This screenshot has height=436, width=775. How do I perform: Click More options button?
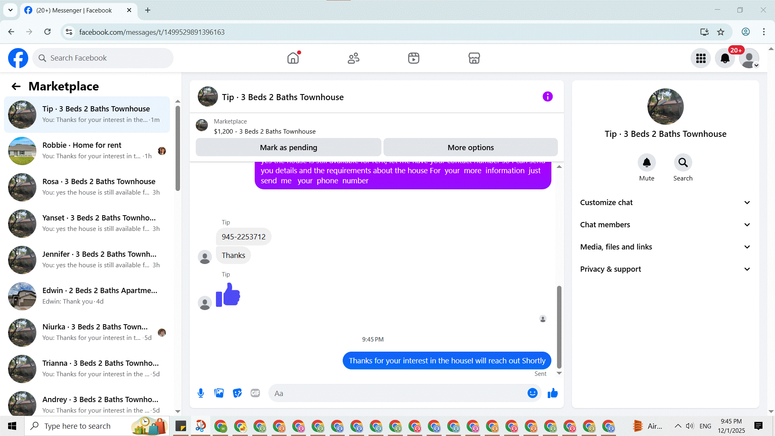[471, 147]
